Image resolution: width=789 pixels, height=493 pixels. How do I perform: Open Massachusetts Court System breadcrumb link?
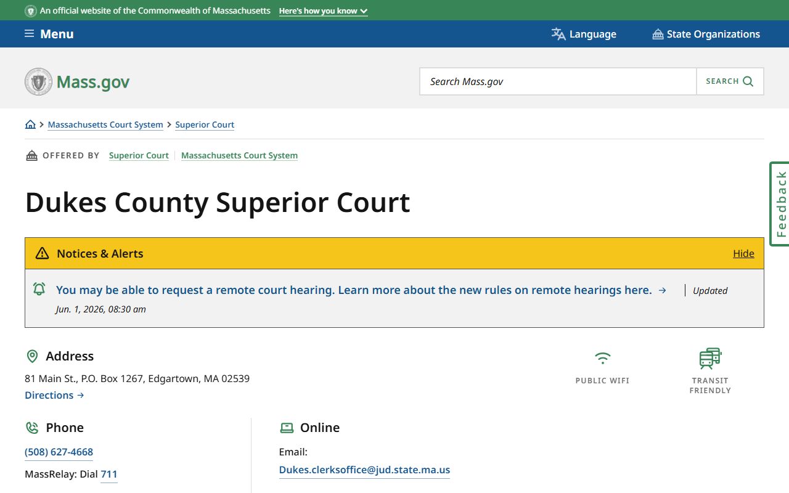coord(105,124)
